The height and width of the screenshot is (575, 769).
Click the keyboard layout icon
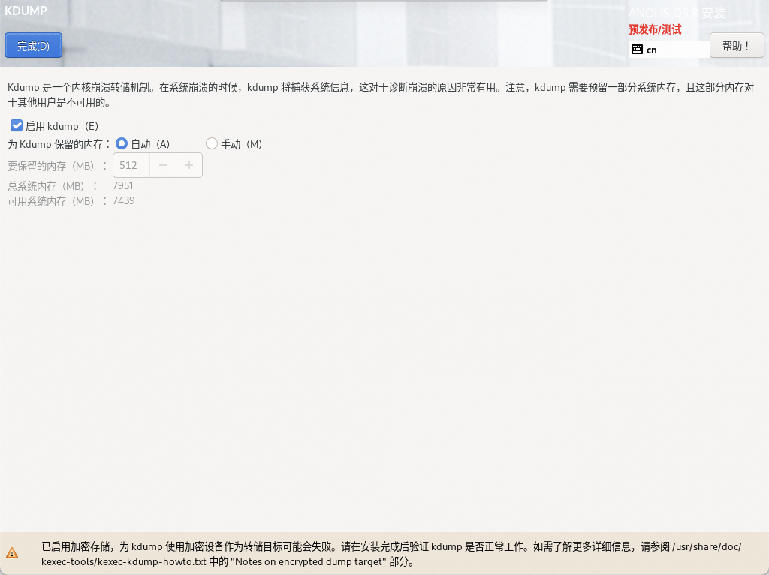tap(637, 50)
